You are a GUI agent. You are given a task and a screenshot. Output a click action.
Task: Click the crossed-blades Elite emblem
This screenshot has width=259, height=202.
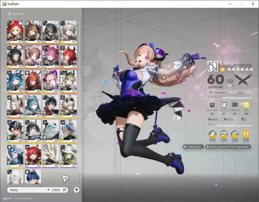coord(243,80)
